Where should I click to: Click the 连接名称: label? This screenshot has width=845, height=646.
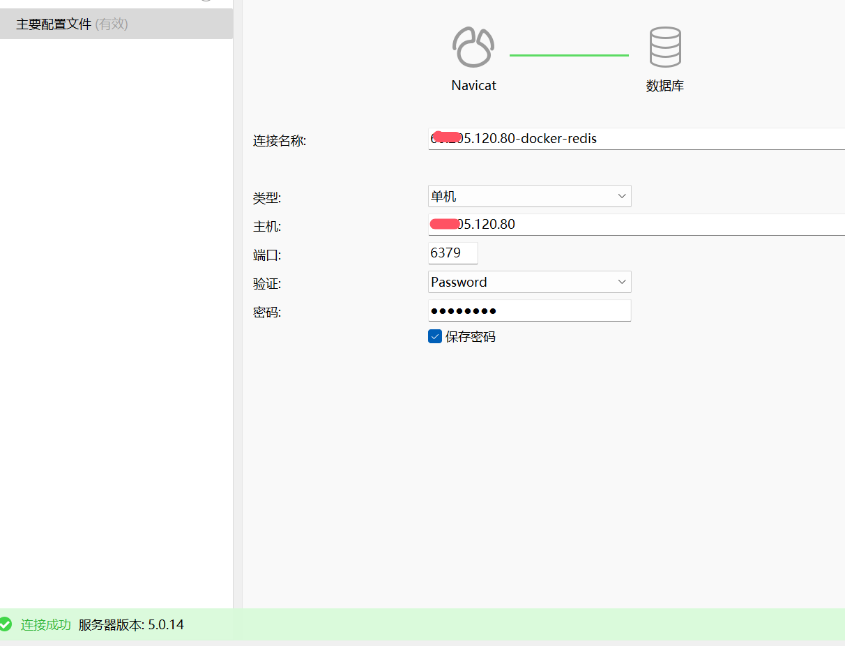[280, 141]
